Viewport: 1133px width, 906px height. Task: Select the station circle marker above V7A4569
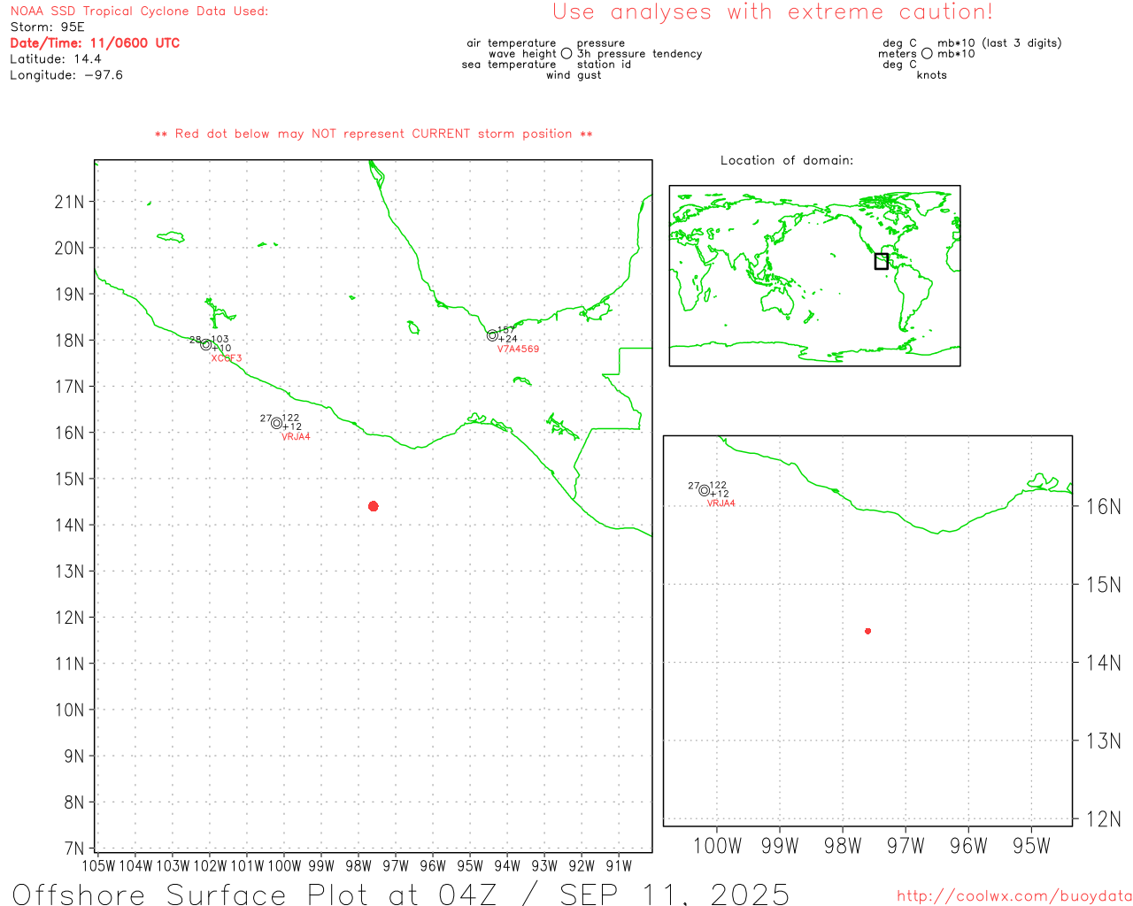[492, 335]
